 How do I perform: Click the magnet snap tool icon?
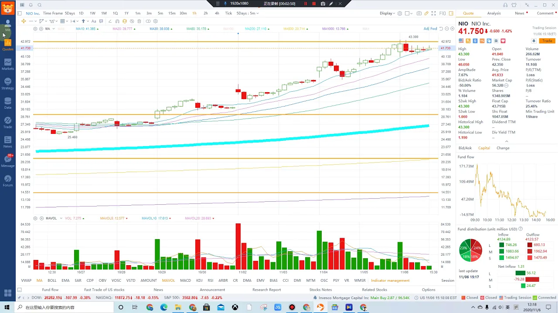click(x=117, y=21)
